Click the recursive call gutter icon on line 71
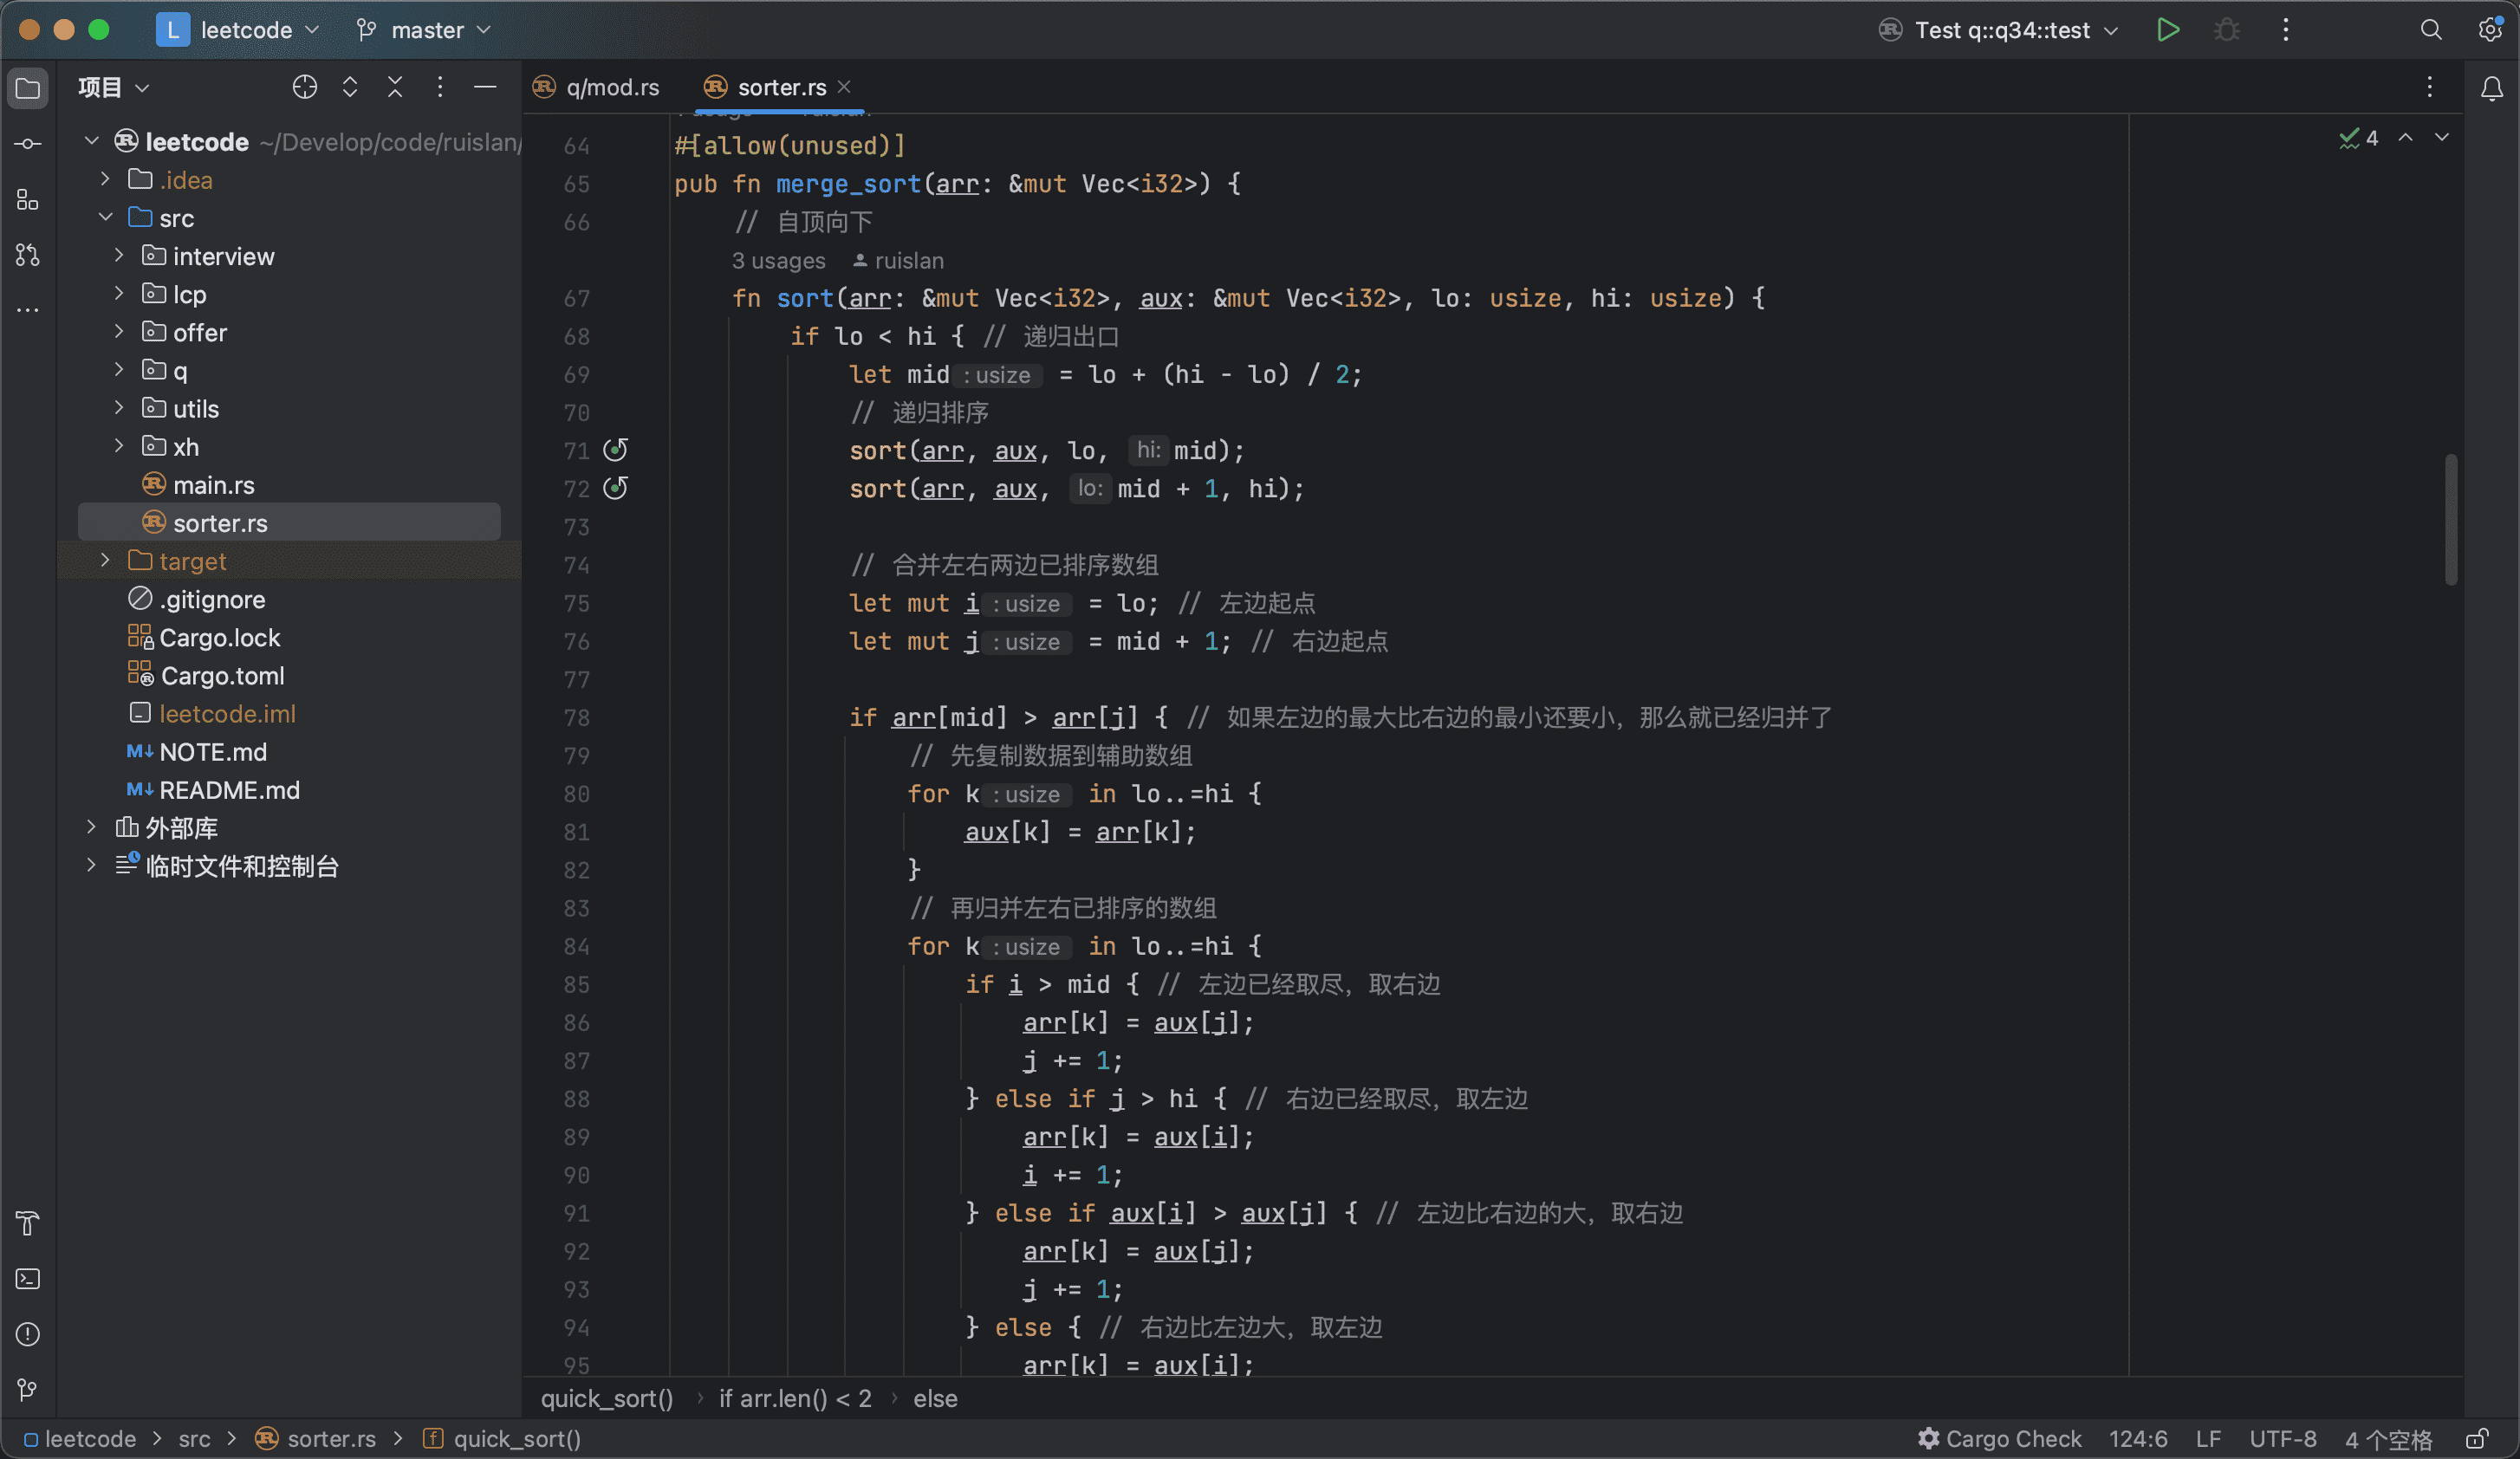The width and height of the screenshot is (2520, 1459). tap(616, 450)
